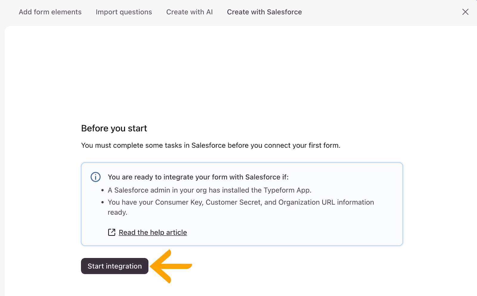Image resolution: width=477 pixels, height=296 pixels.
Task: Click the second bullet point dot
Action: [x=103, y=202]
